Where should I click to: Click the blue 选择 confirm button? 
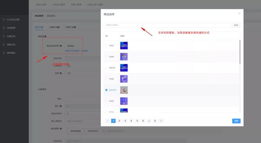(x=236, y=121)
